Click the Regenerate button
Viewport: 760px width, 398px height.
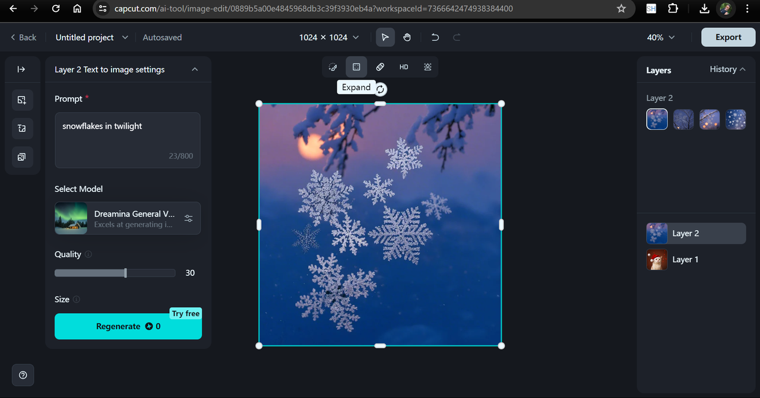(x=128, y=326)
